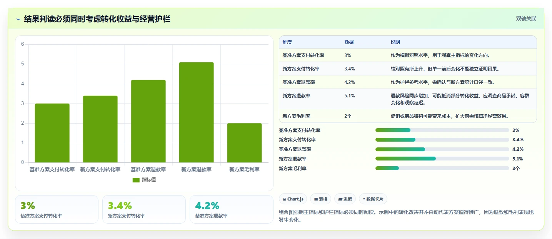This screenshot has height=239, width=552.
Task: Click the 说明 table column header
Action: [x=395, y=42]
